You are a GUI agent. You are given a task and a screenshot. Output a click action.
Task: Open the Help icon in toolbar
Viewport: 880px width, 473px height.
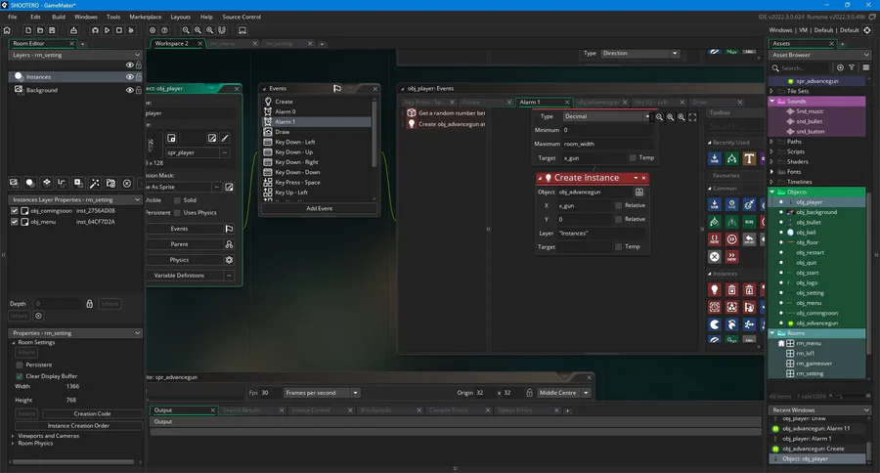click(x=164, y=30)
